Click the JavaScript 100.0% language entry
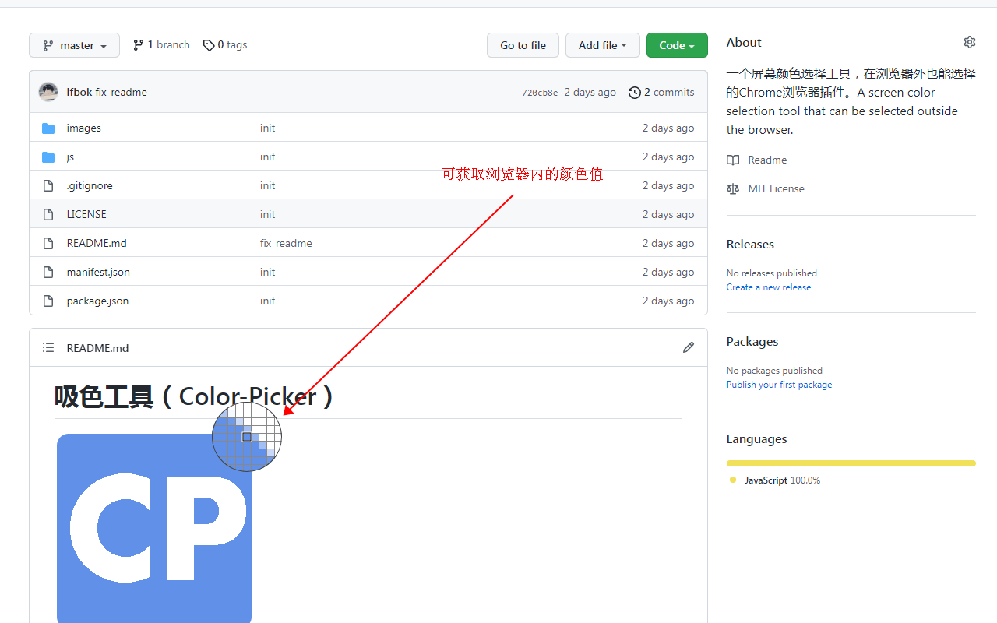This screenshot has width=997, height=623. (782, 480)
